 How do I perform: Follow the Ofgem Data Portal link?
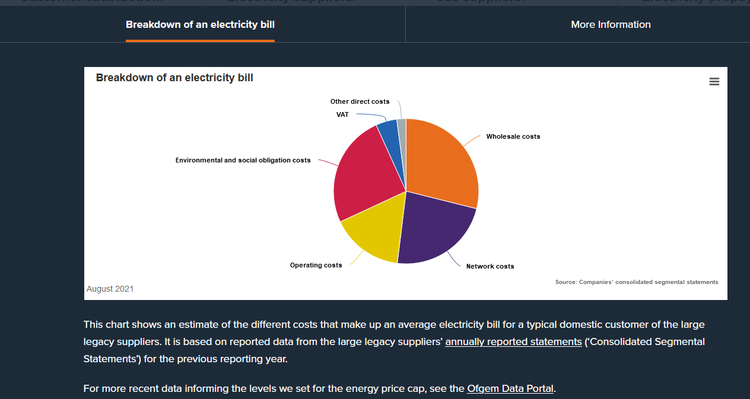510,390
